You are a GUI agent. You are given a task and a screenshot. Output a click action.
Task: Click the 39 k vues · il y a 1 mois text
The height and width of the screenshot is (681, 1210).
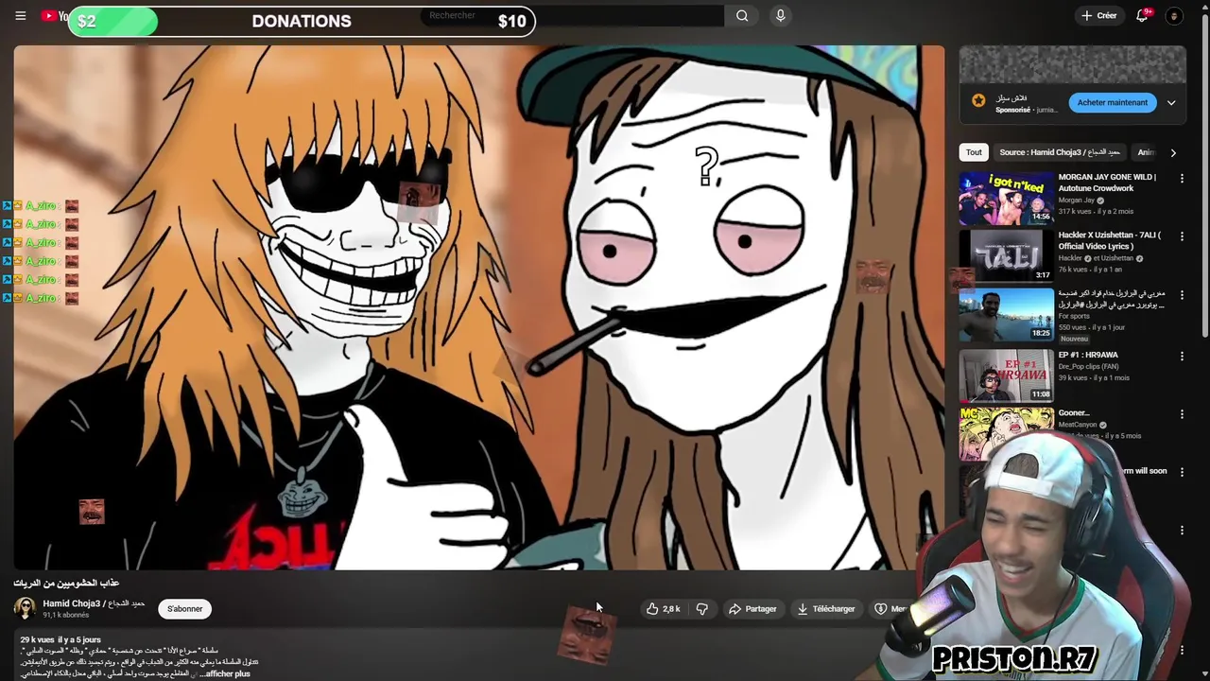1094,377
